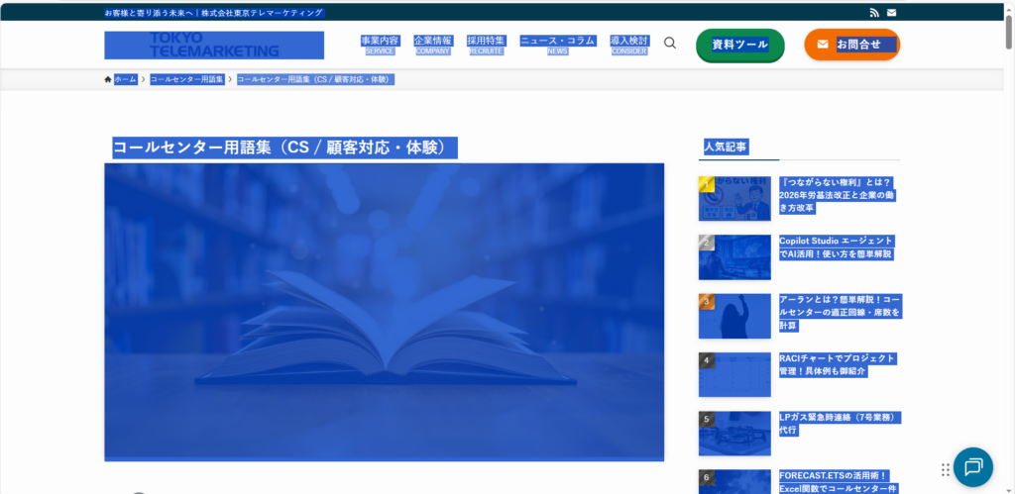Go to ニュース・コラム NEWS menu

coord(557,45)
